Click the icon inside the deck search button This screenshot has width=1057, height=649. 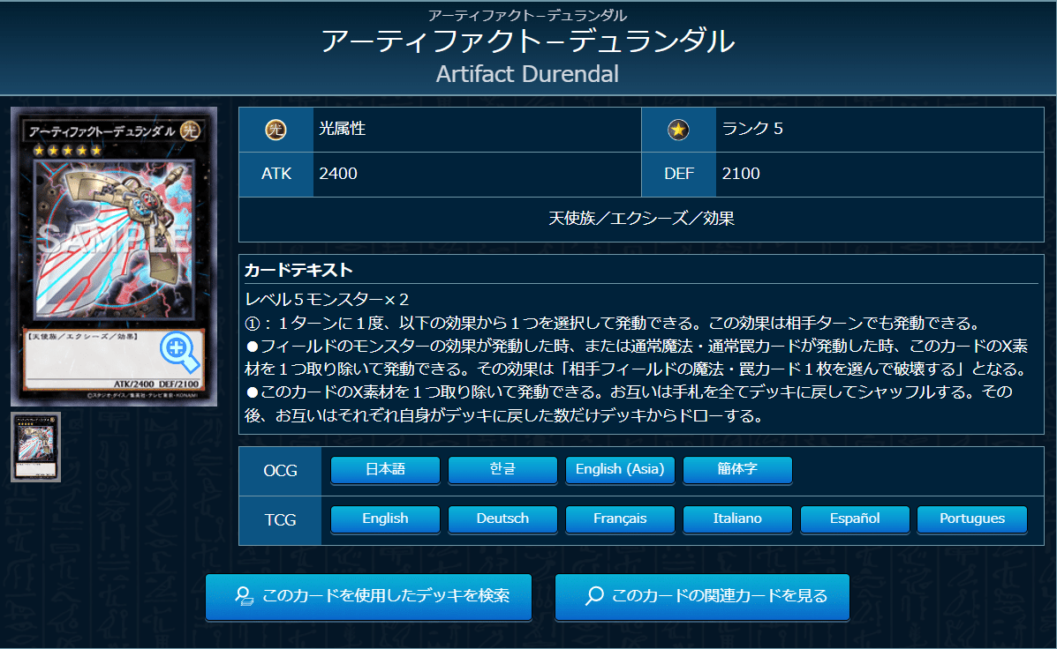pos(245,596)
